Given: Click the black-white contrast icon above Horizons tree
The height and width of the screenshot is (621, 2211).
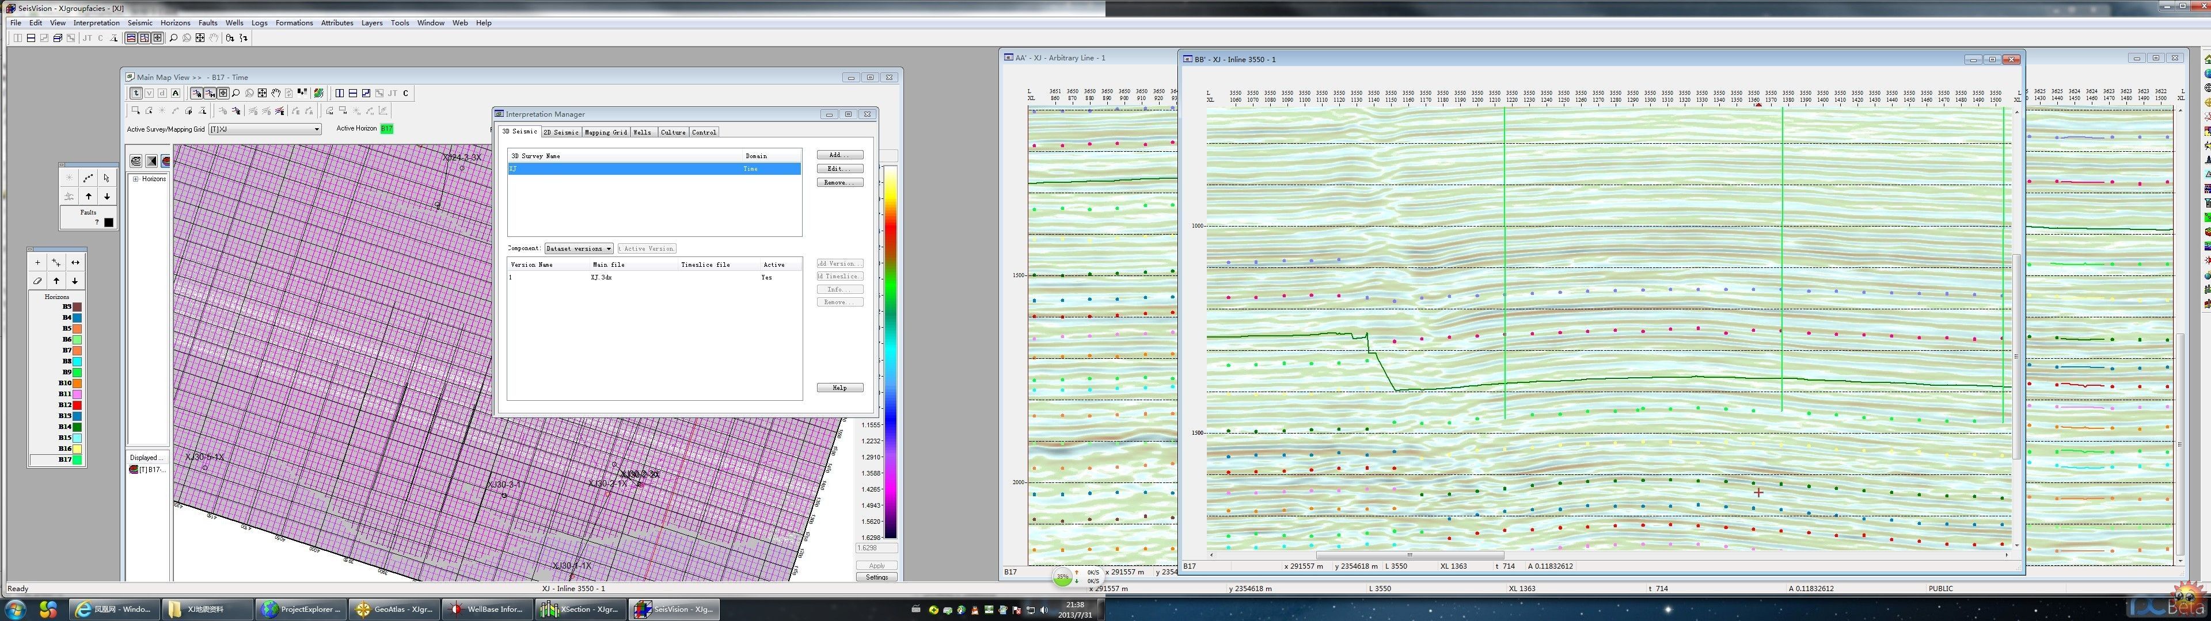Looking at the screenshot, I should (151, 161).
